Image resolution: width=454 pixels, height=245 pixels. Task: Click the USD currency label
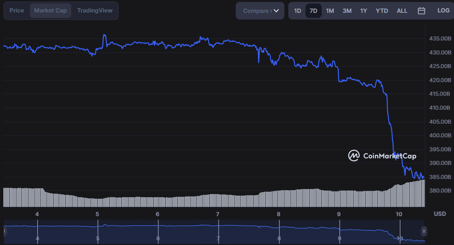pos(440,213)
